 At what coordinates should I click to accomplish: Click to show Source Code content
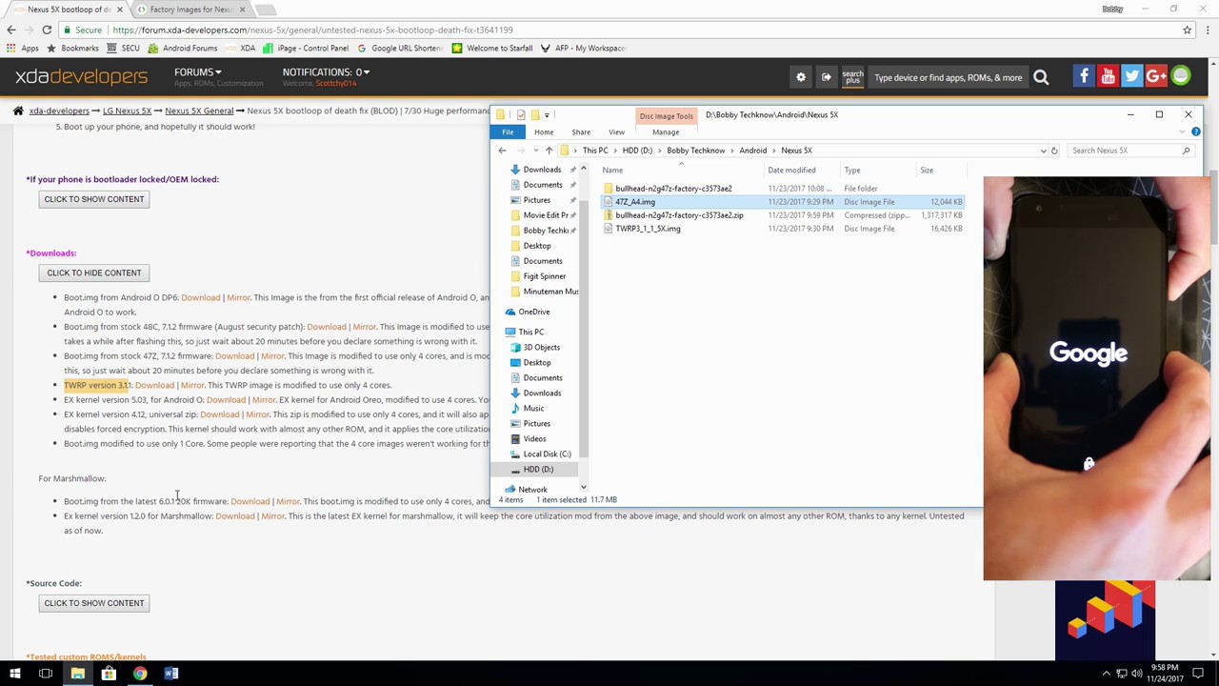pyautogui.click(x=93, y=603)
